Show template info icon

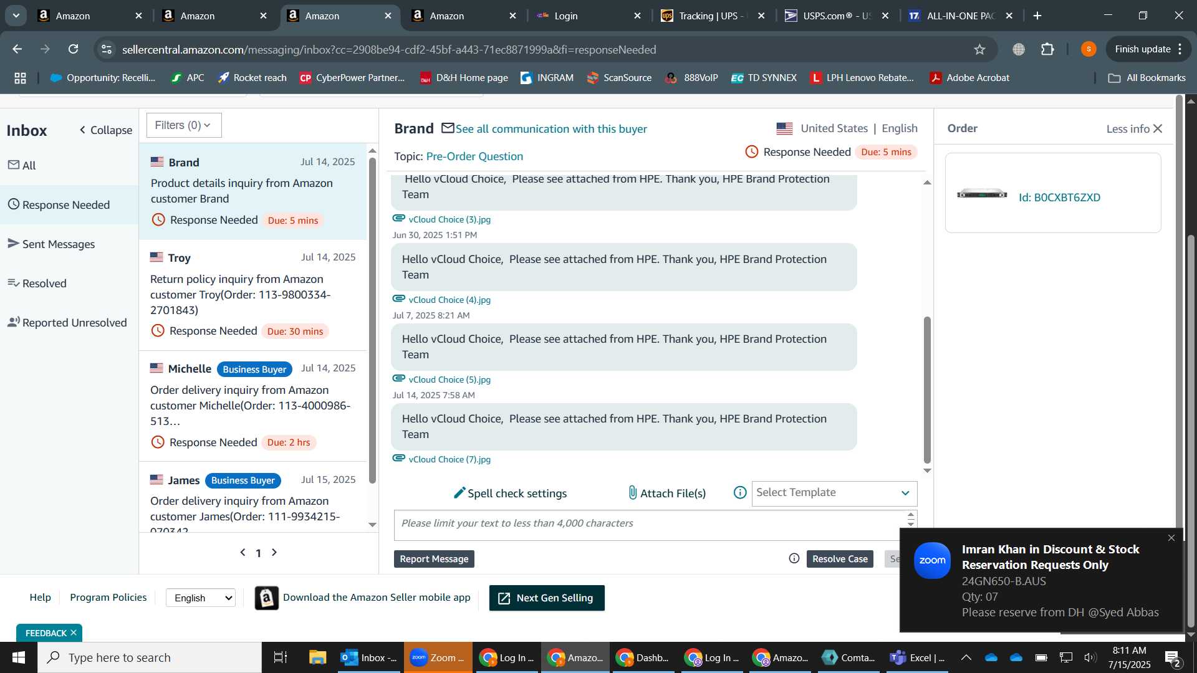click(740, 493)
